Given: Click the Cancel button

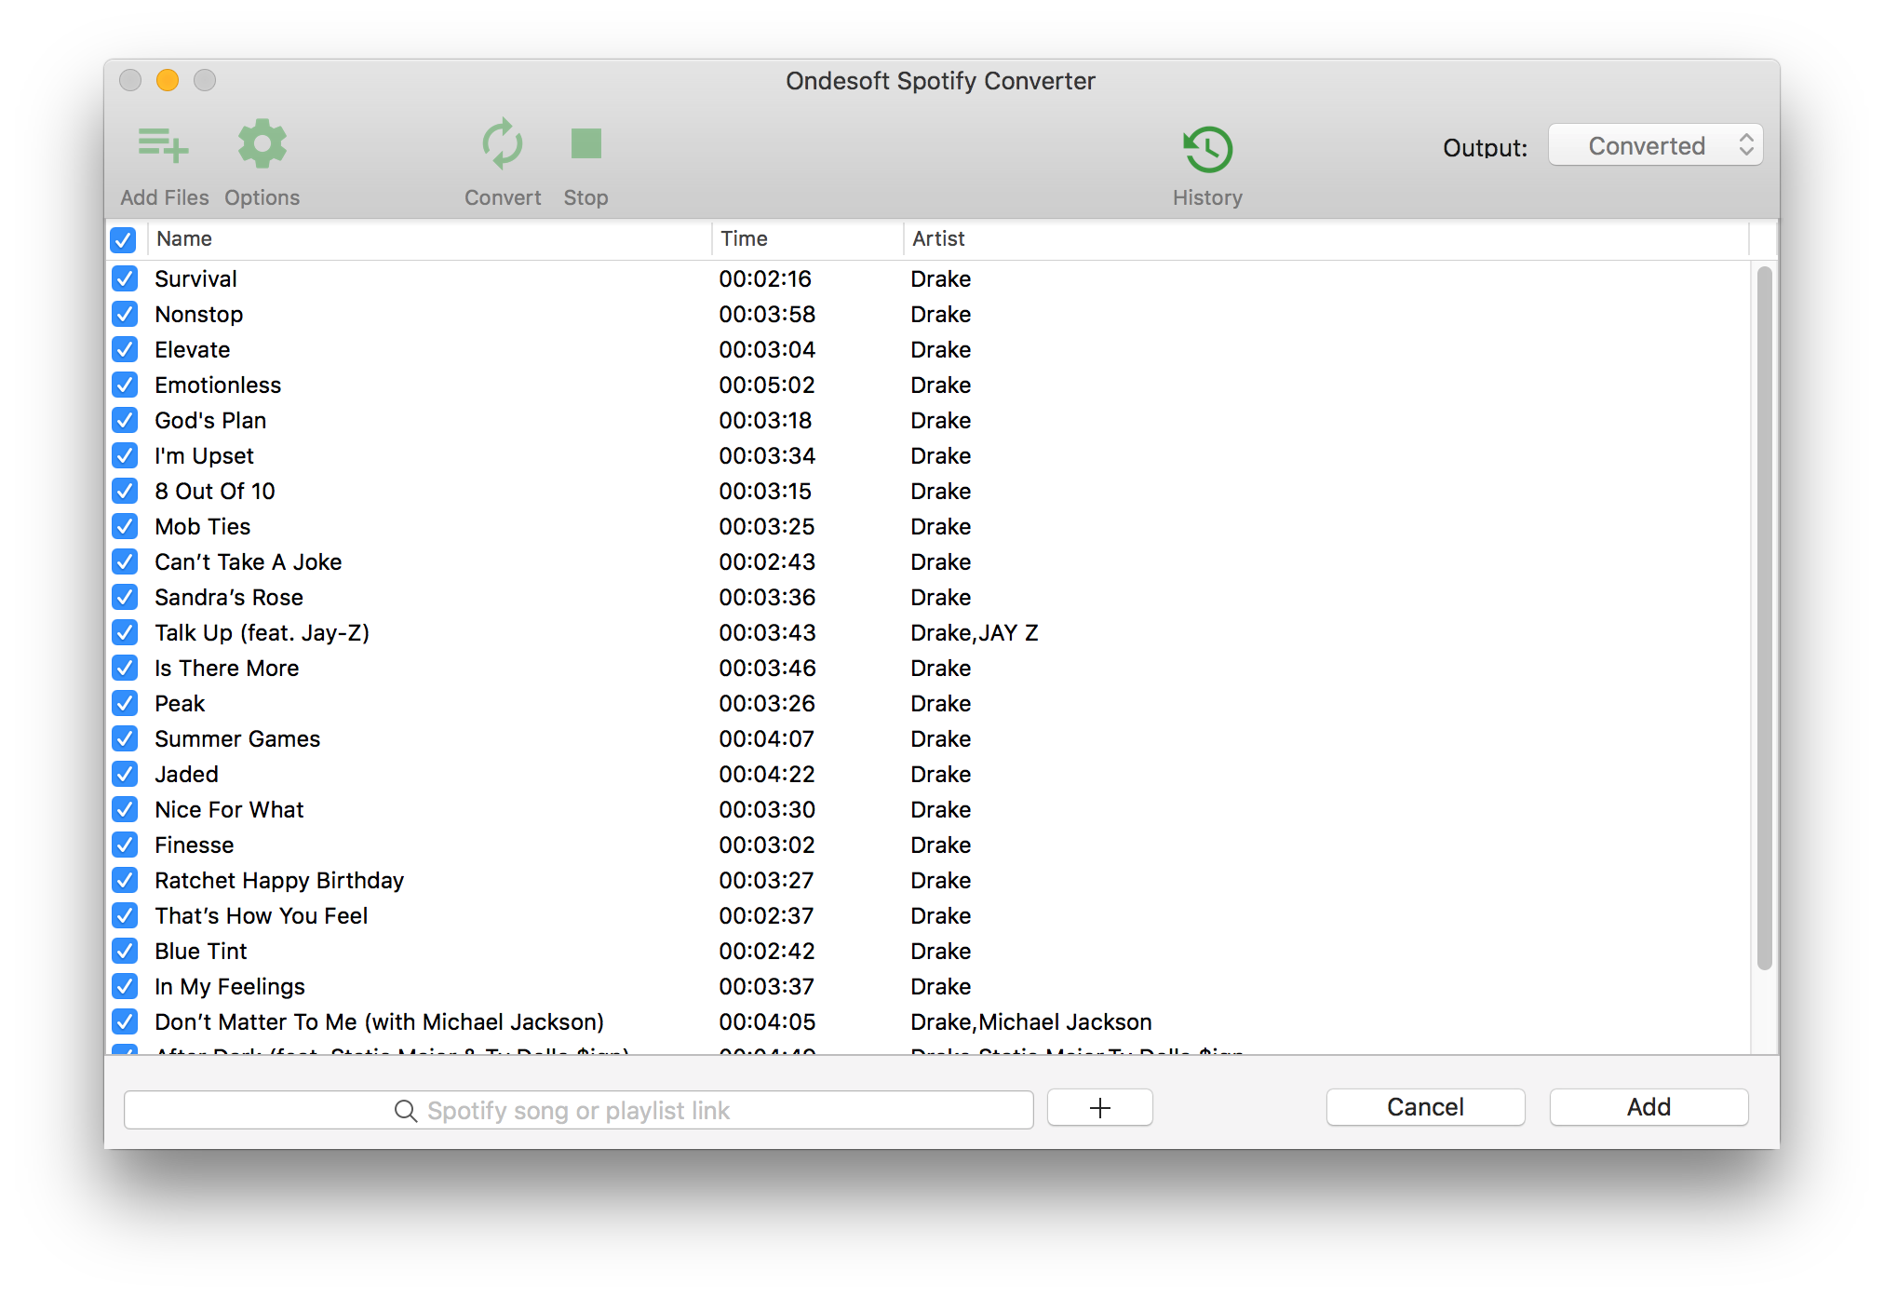Looking at the screenshot, I should (x=1424, y=1107).
